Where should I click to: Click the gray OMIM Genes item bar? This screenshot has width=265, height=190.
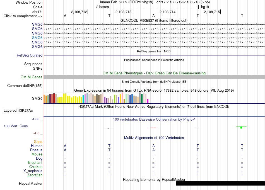(x=154, y=77)
